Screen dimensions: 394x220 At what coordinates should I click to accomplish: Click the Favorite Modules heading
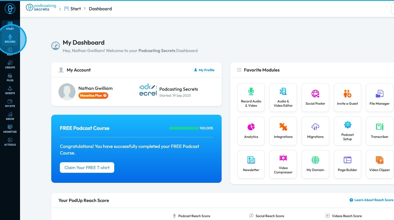click(262, 70)
